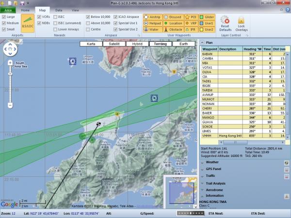Switch map to Satellit view

(x=114, y=44)
